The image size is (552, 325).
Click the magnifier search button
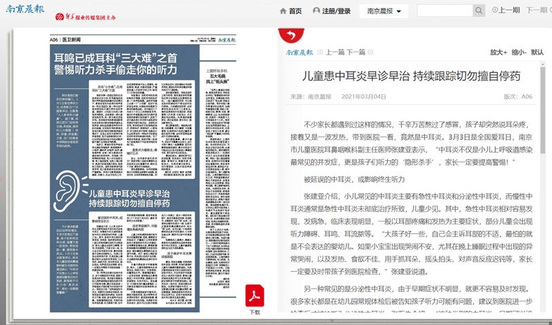coord(478,10)
